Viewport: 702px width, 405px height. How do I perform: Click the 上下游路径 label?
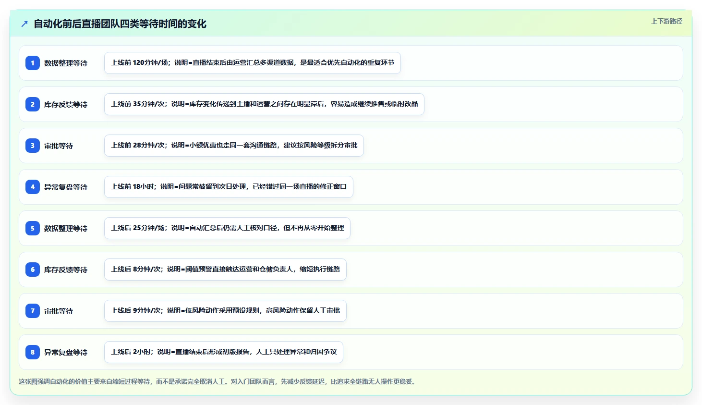[666, 21]
